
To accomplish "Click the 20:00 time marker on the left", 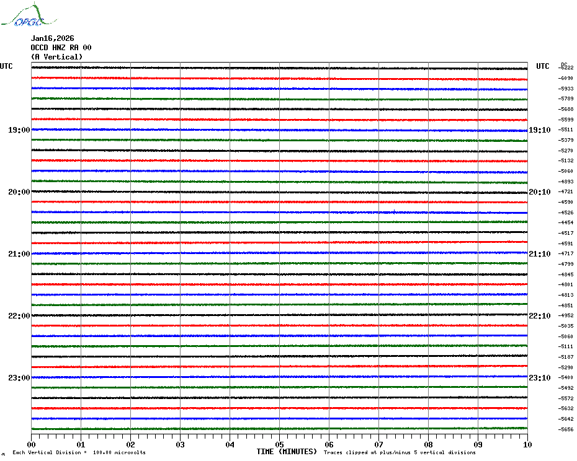I will click(19, 192).
